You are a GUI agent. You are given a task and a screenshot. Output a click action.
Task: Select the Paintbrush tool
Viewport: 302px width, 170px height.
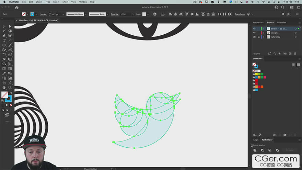click(x=10, y=45)
